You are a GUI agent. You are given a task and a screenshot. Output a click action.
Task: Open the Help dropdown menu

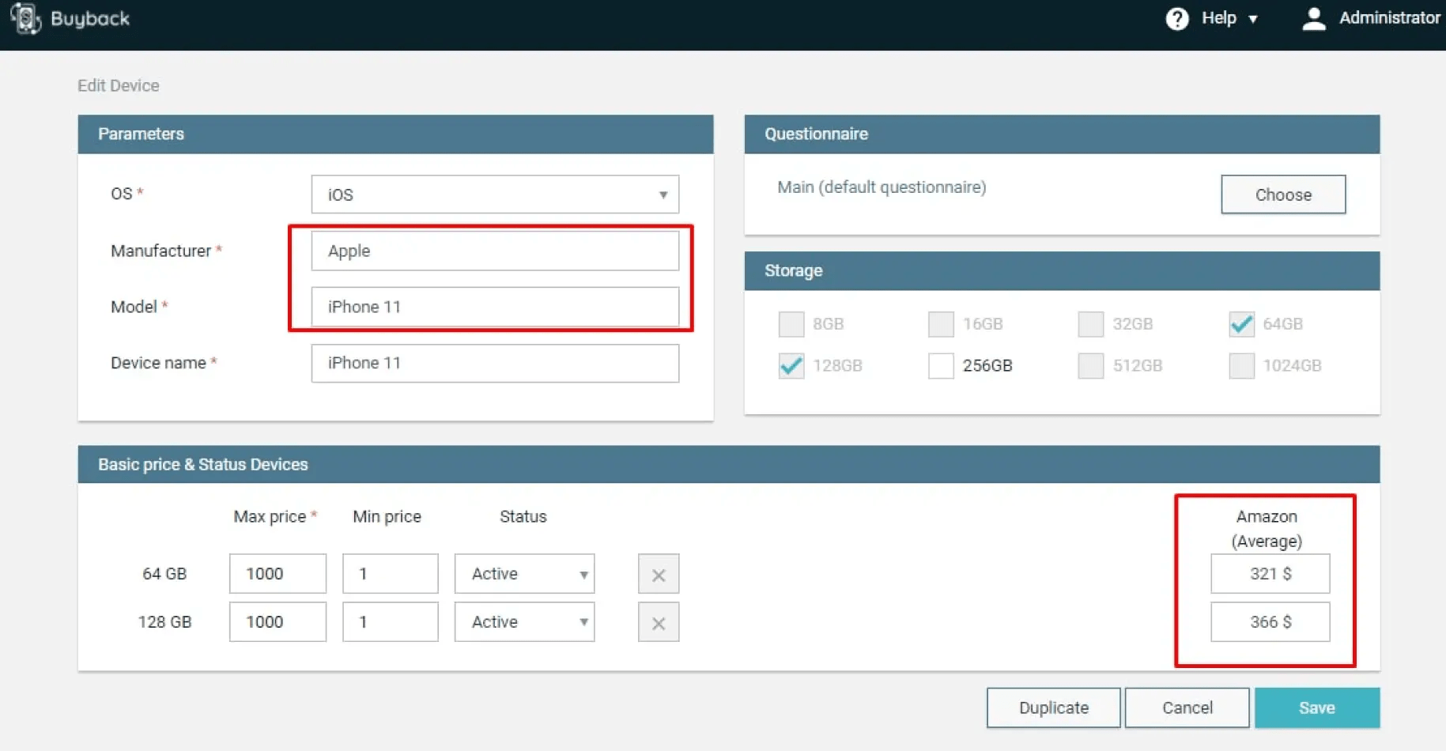tap(1229, 18)
